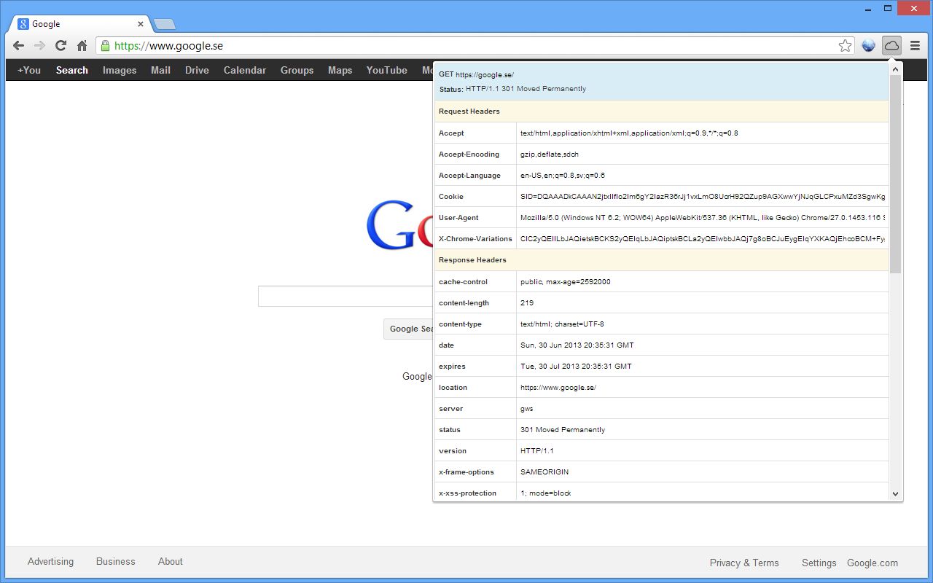This screenshot has width=933, height=583.
Task: Switch to the Images section
Action: tap(119, 70)
